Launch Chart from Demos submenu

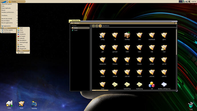click(23, 28)
